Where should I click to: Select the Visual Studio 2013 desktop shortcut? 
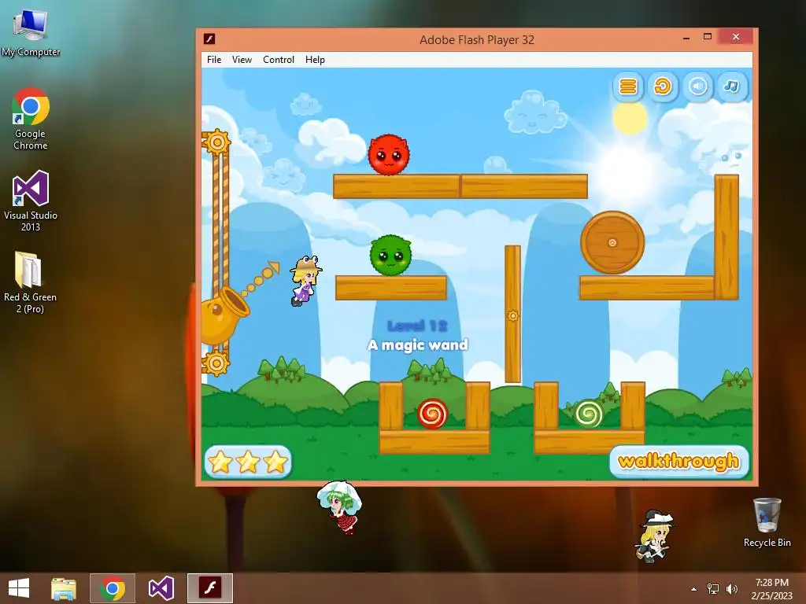coord(31,201)
